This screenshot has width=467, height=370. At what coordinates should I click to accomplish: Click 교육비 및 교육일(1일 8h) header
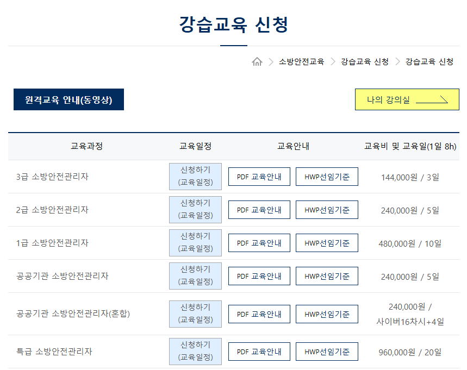(x=410, y=146)
